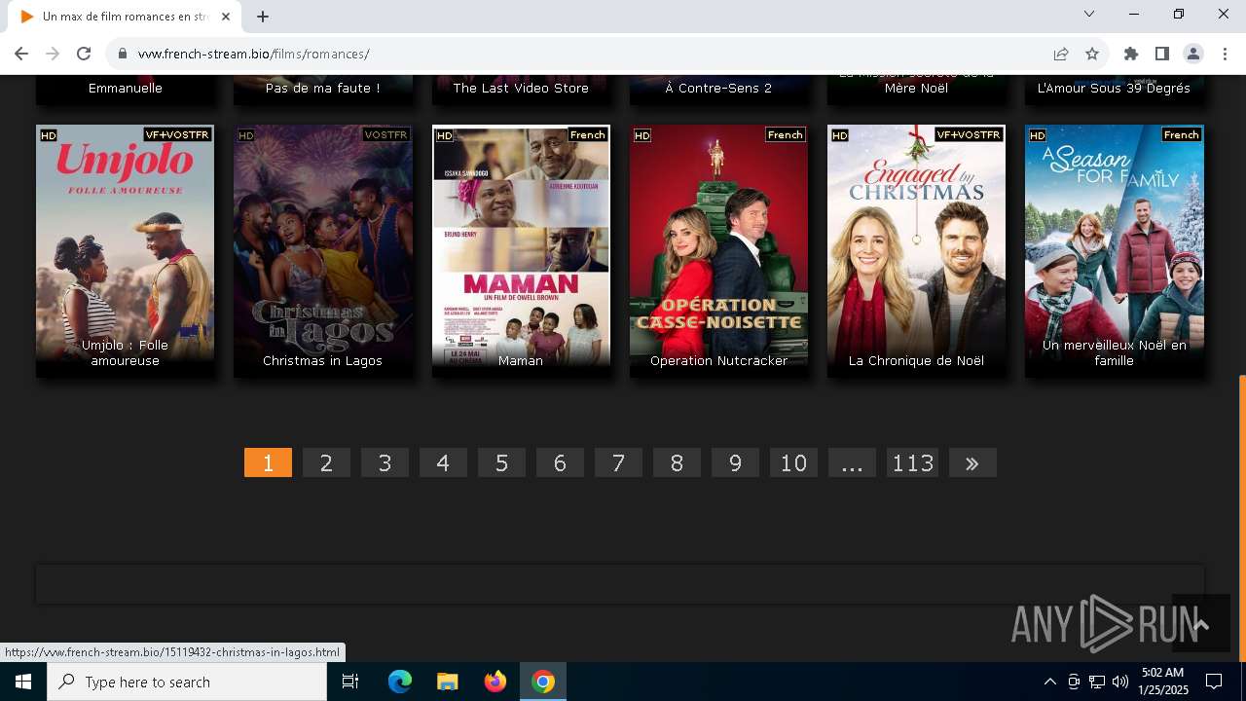Open À Contre-Sens 2 link
This screenshot has height=701, width=1246.
pos(718,88)
